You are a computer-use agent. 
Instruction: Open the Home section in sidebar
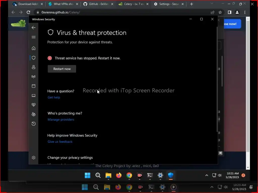pos(34,48)
